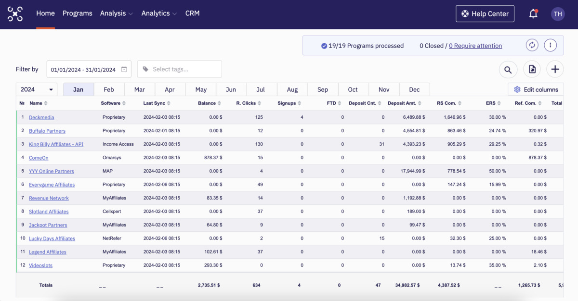578x301 pixels.
Task: Open the YYY Online Partners link
Action: click(52, 171)
